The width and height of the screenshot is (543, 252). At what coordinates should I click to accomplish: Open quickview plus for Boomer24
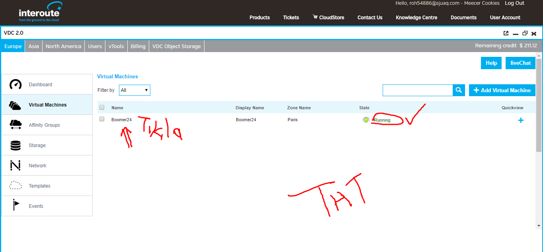(521, 120)
